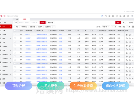Click calendar icon for row CU00072
The height and width of the screenshot is (100, 134).
(x=130, y=39)
